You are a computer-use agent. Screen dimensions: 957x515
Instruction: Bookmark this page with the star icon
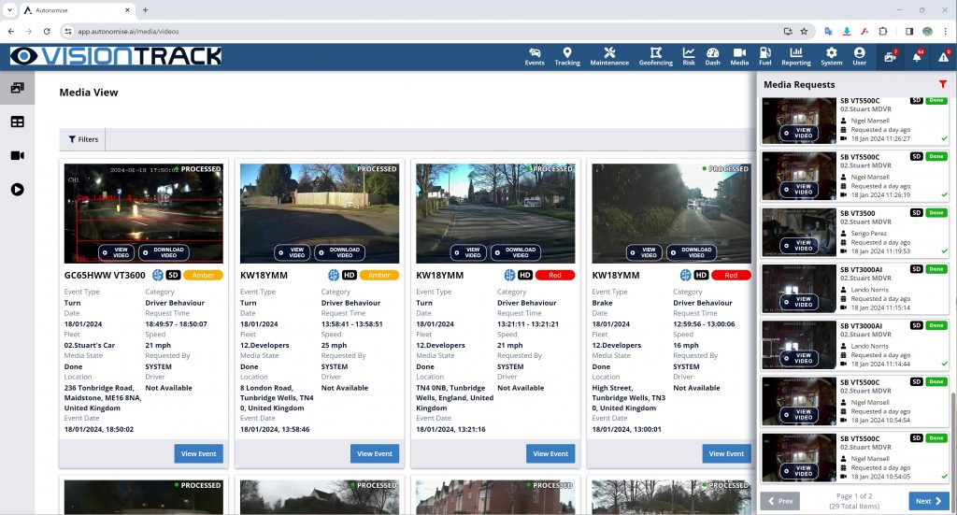(804, 31)
